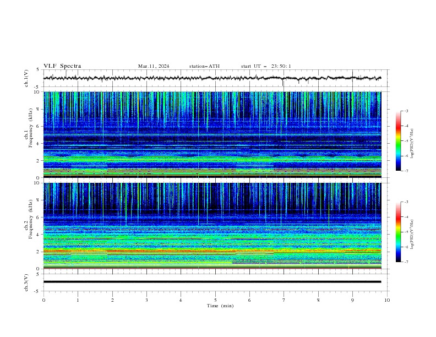Click the ch.1 frequency tick label "6"
The width and height of the screenshot is (436, 337).
(x=39, y=126)
